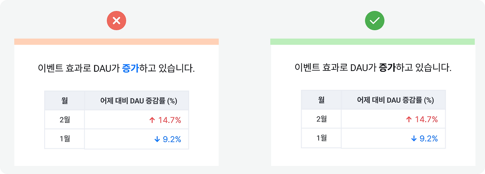The image size is (485, 174).
Task: Click the red up arrow in right table
Action: (409, 120)
